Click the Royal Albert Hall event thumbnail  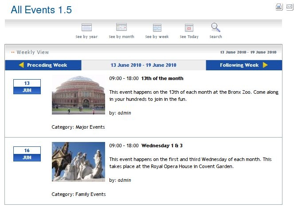click(x=78, y=95)
